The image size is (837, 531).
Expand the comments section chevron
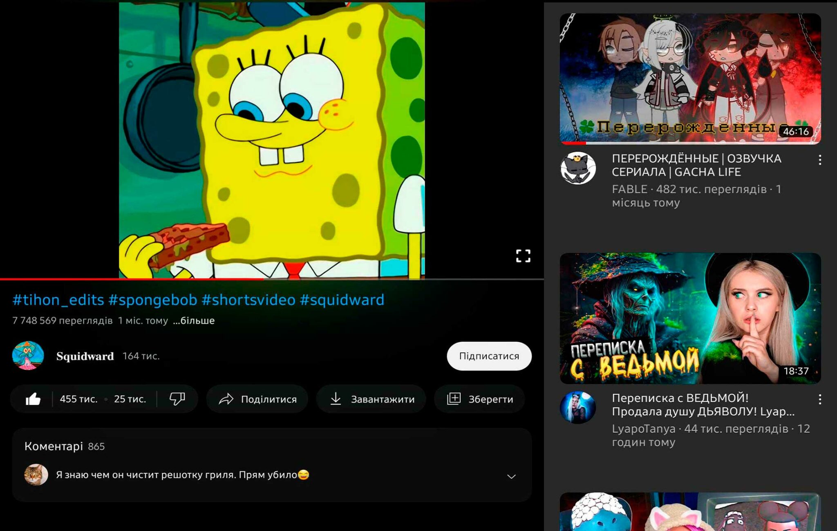coord(511,476)
